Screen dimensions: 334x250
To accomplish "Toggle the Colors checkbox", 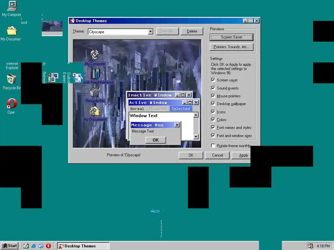I will point(213,120).
